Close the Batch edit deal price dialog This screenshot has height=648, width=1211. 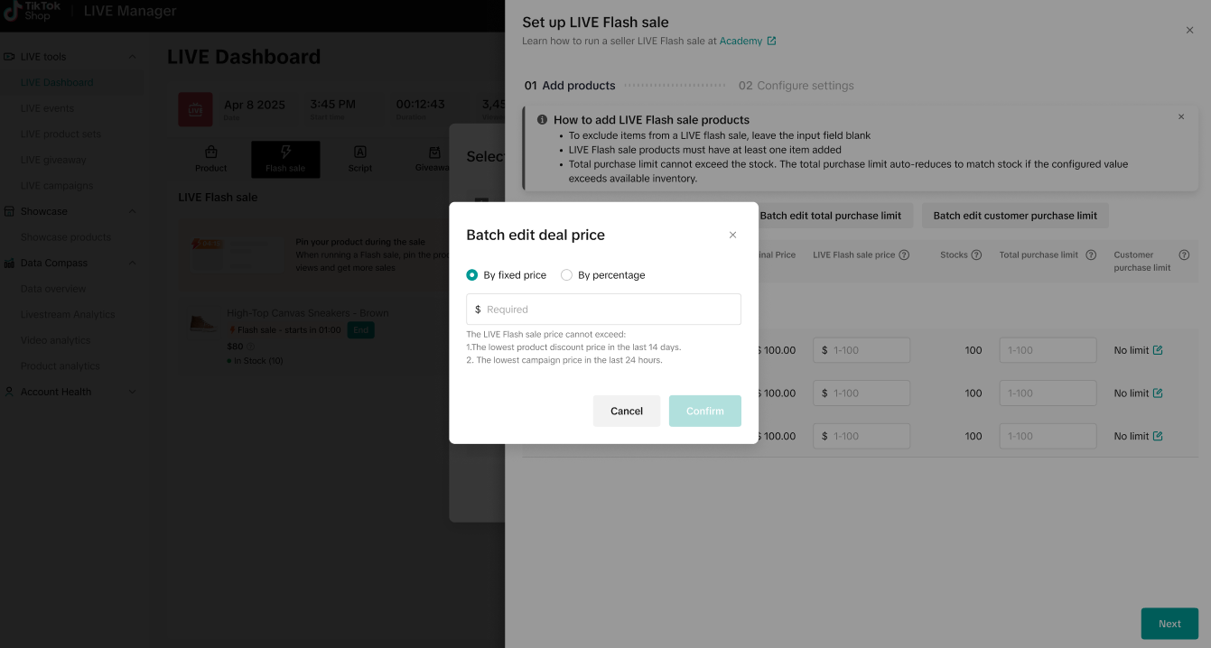coord(732,235)
